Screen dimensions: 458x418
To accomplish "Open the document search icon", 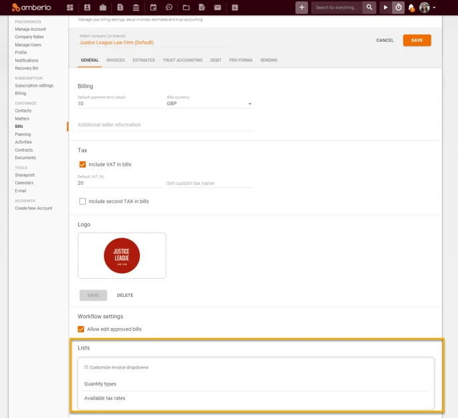I will [x=202, y=7].
